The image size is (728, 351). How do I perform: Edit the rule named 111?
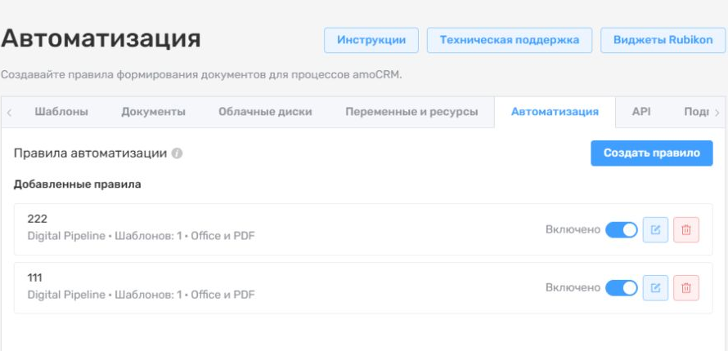(x=655, y=288)
